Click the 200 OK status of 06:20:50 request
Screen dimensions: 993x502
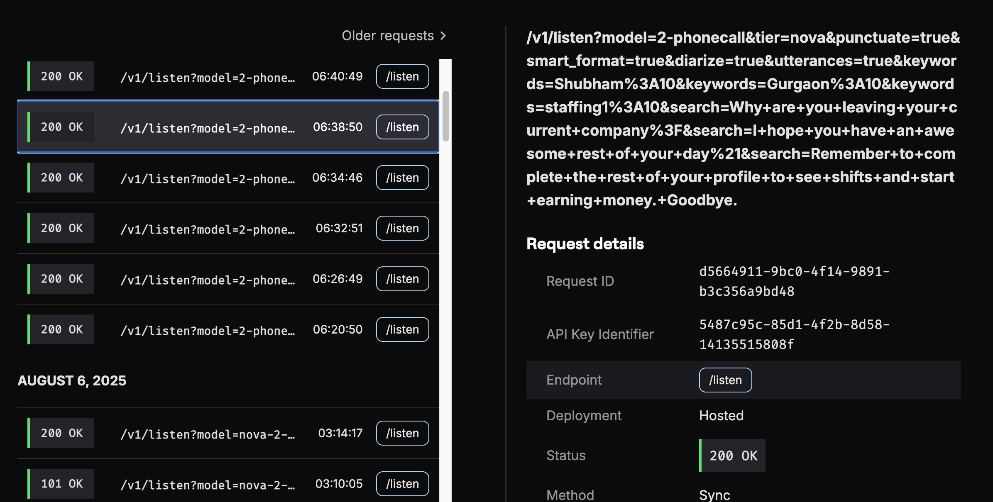pyautogui.click(x=61, y=330)
